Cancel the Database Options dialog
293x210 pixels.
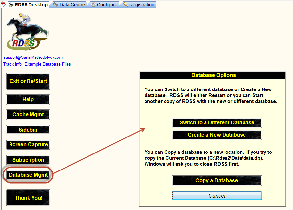coord(217,196)
